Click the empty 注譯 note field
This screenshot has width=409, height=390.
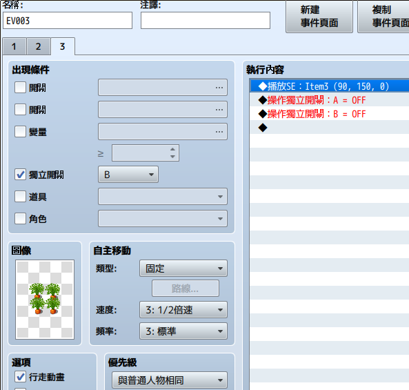(x=206, y=20)
